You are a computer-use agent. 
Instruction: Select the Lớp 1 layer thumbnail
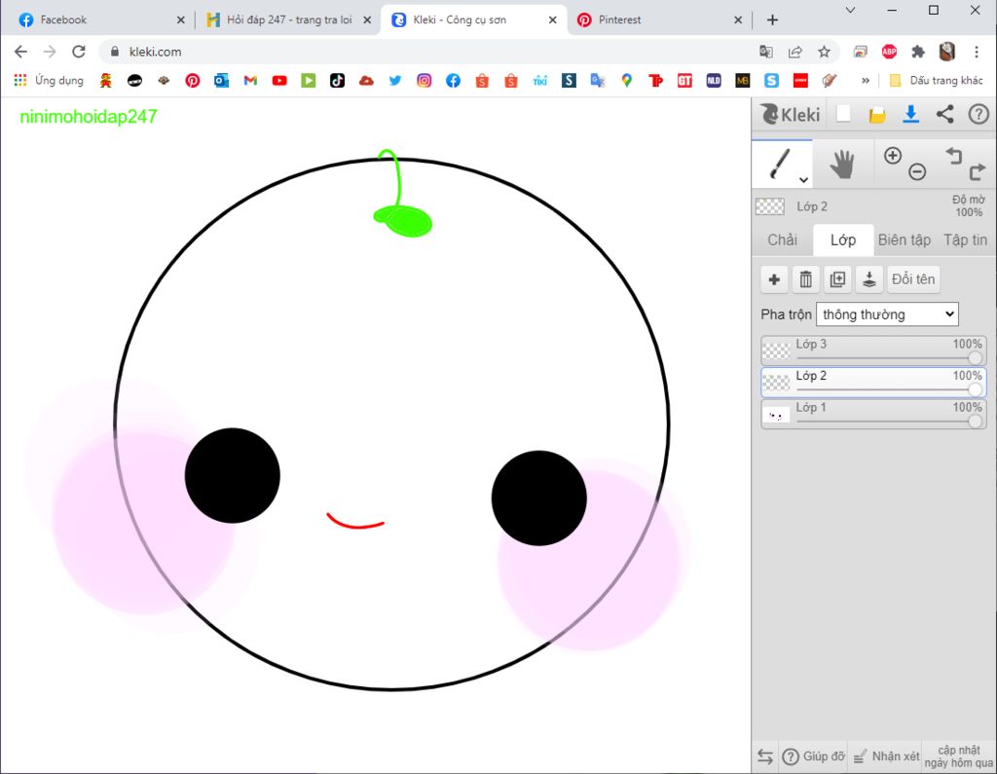click(x=776, y=415)
